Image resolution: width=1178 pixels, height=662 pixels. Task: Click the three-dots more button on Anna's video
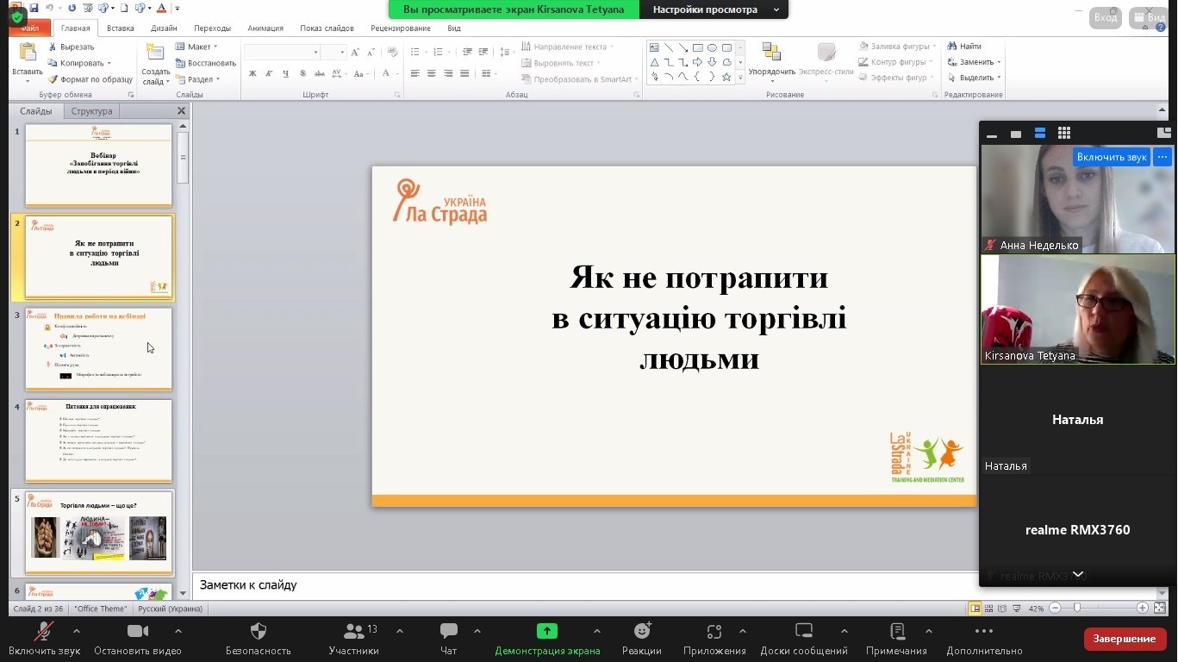1162,157
